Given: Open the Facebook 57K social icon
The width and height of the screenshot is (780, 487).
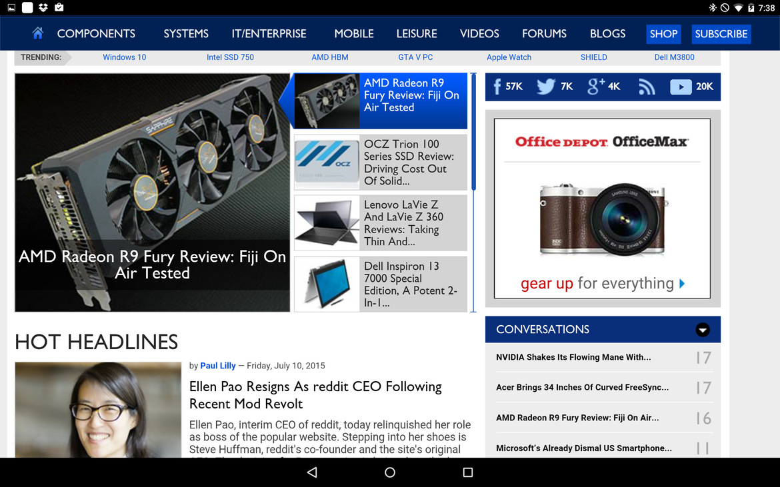Looking at the screenshot, I should click(x=507, y=87).
